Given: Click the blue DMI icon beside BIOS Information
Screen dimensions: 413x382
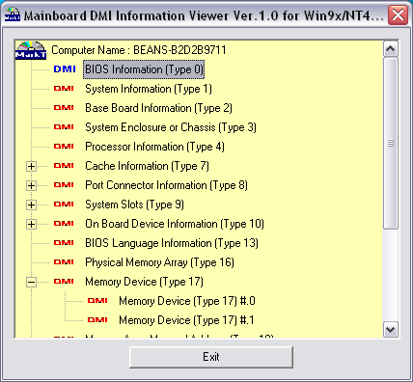Looking at the screenshot, I should coord(65,69).
